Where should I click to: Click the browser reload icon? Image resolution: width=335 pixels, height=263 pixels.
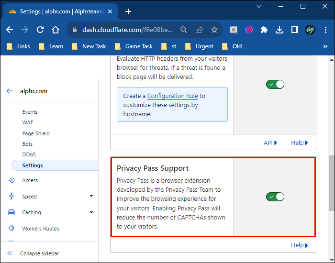tap(40, 30)
